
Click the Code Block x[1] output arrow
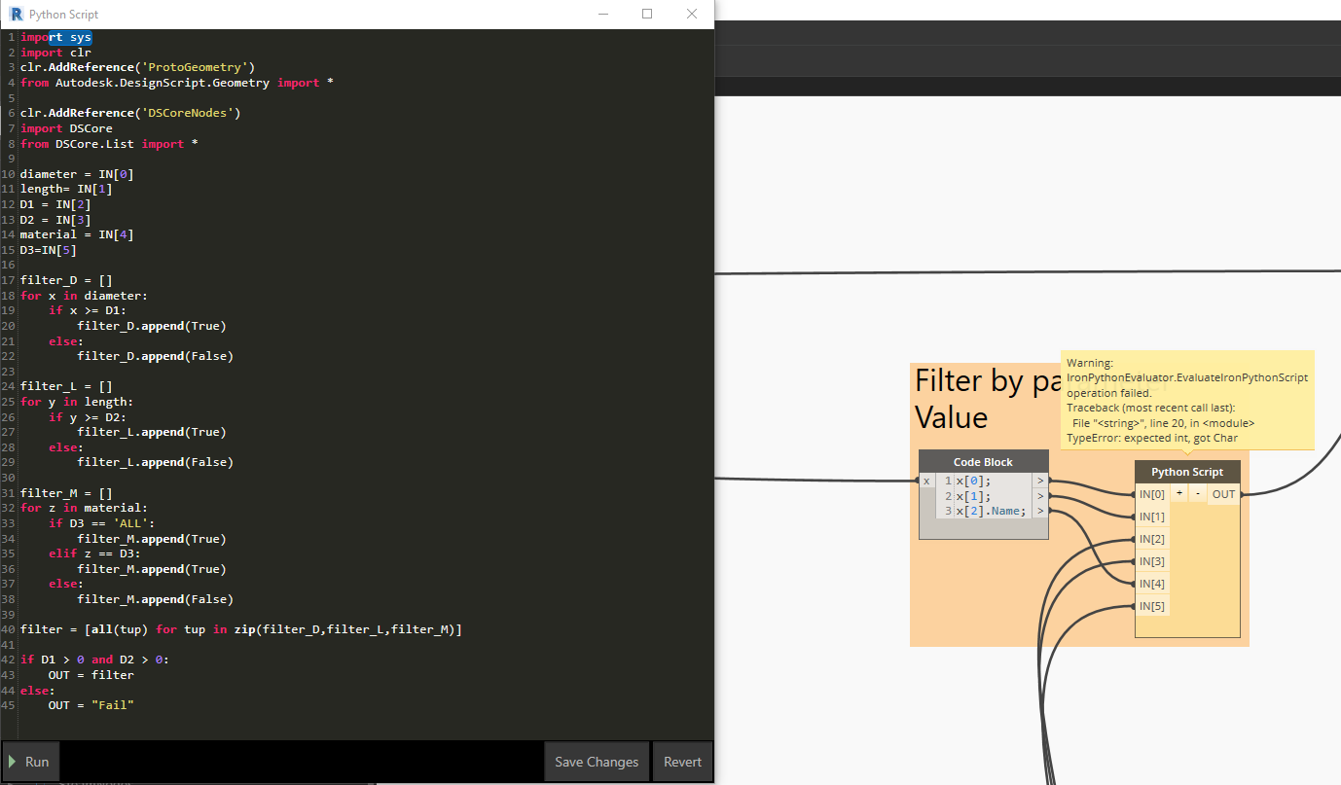tap(1040, 495)
